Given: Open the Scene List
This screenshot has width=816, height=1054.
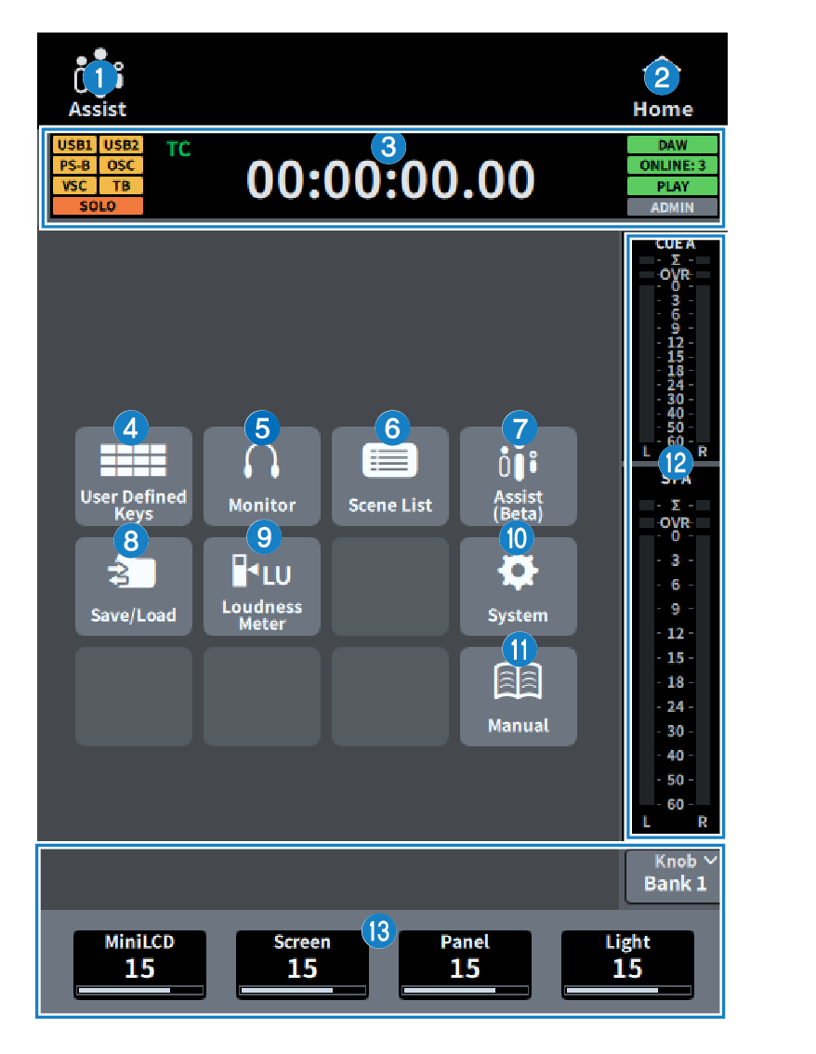Looking at the screenshot, I should click(x=389, y=476).
